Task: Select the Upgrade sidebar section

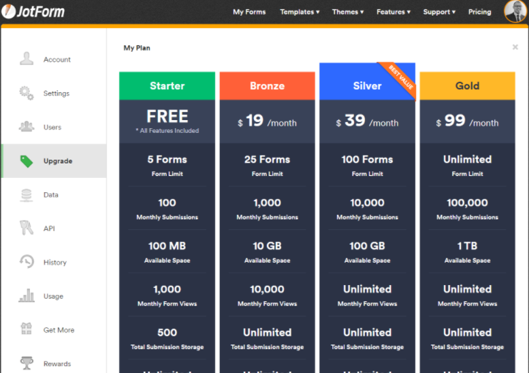Action: (54, 161)
